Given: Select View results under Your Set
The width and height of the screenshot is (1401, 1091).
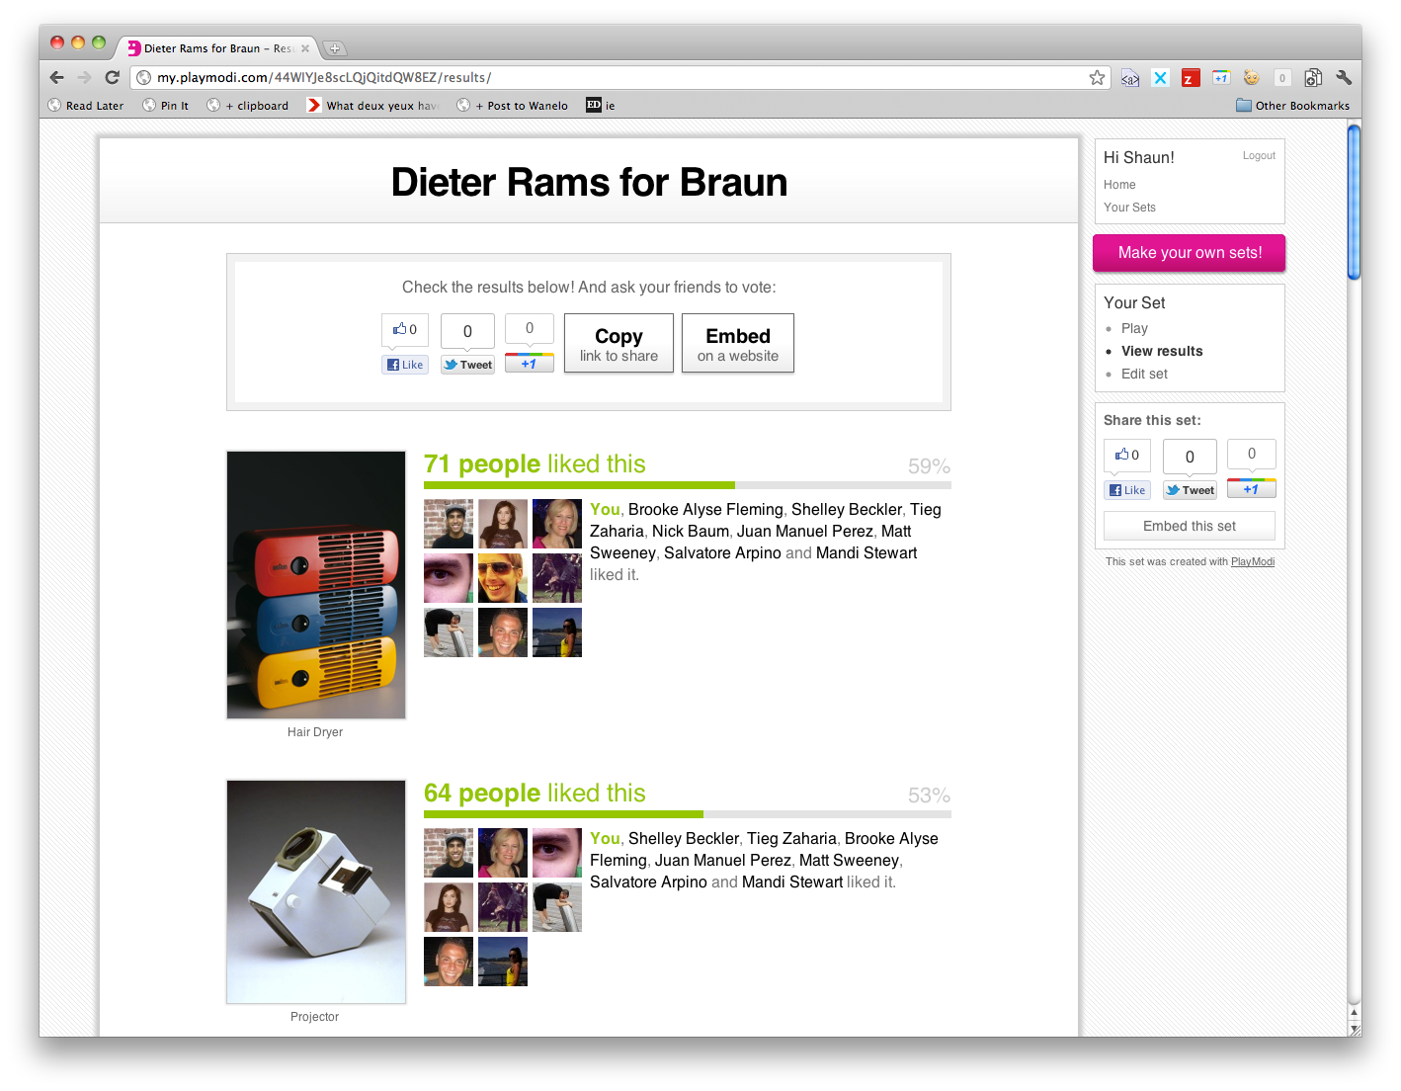Looking at the screenshot, I should (1162, 351).
